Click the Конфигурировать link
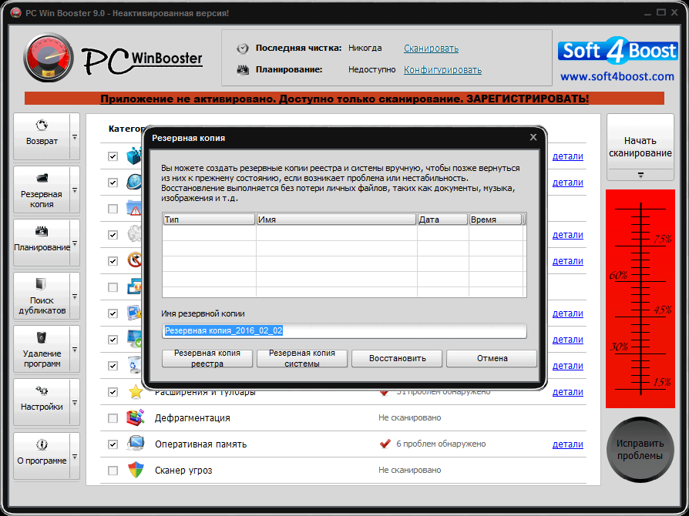 442,70
